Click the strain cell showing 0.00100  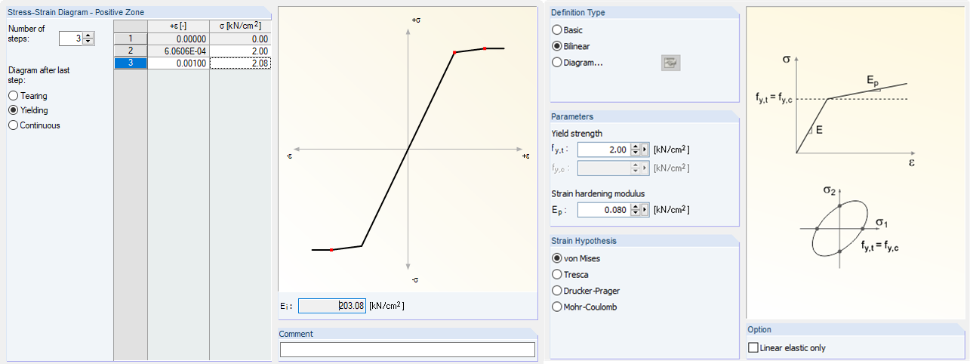178,63
